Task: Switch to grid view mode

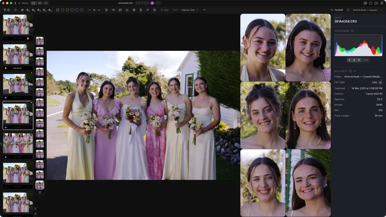Action: point(40,3)
